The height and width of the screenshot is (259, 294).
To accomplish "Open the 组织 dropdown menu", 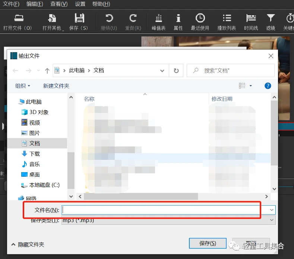I will (22, 86).
